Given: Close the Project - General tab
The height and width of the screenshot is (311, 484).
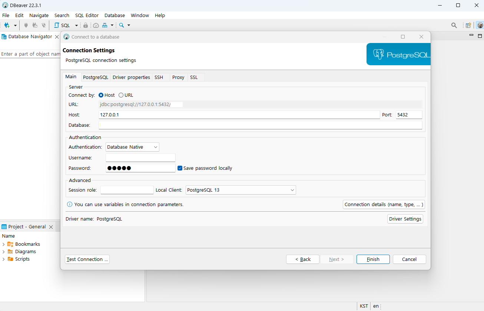Looking at the screenshot, I should pos(51,227).
